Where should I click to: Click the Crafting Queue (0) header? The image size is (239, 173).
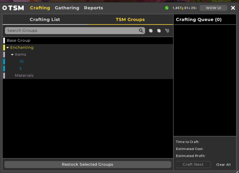pos(199,20)
